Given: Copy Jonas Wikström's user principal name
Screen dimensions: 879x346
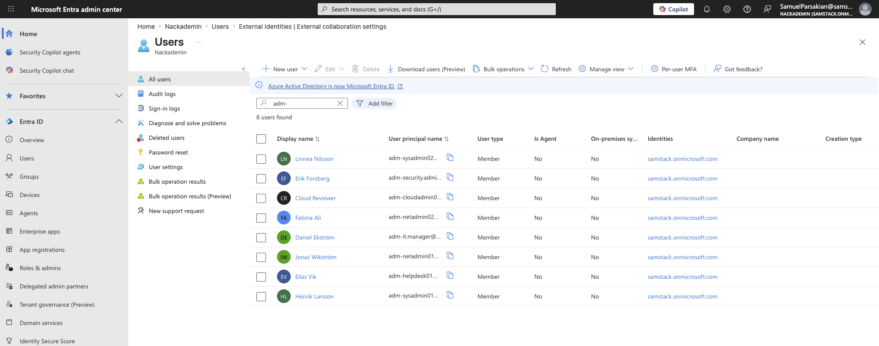Looking at the screenshot, I should pyautogui.click(x=450, y=256).
